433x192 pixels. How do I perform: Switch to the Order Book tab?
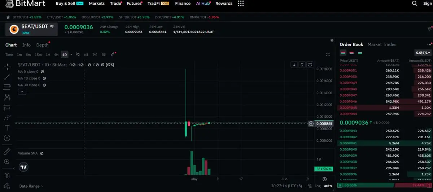(351, 44)
